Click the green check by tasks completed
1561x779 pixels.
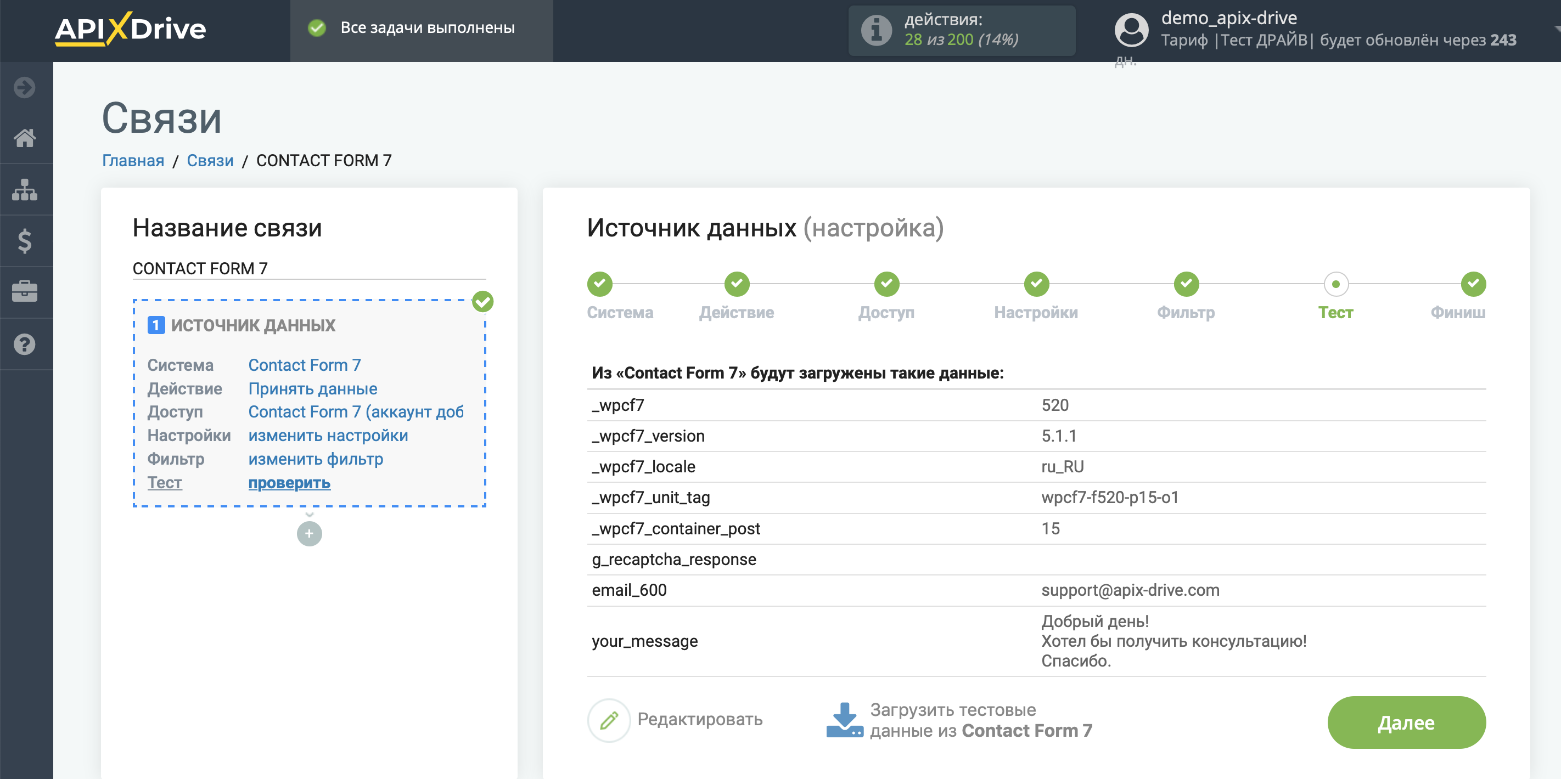tap(317, 28)
